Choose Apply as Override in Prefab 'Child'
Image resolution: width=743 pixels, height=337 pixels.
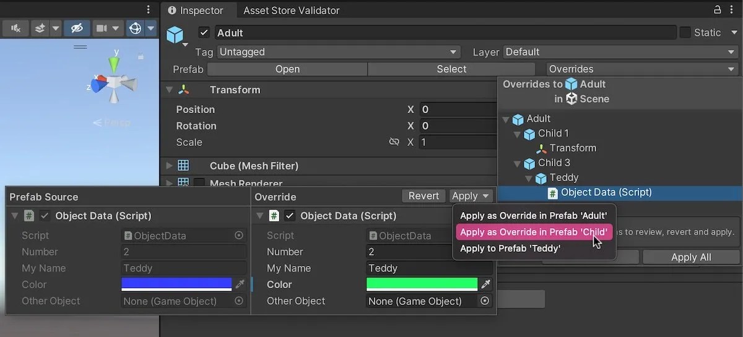coord(534,232)
